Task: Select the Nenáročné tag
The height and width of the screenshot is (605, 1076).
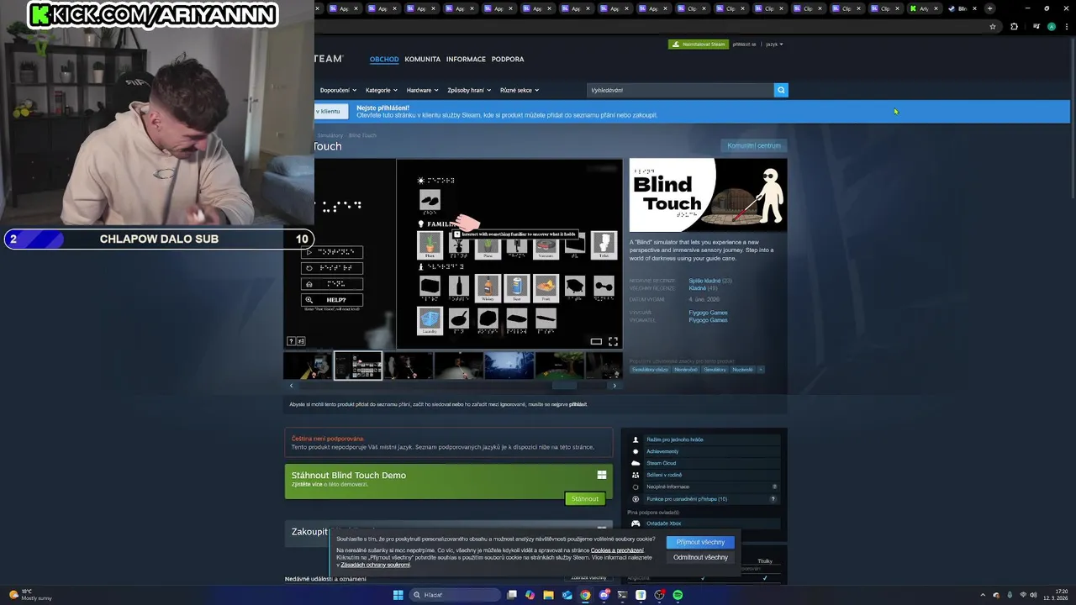Action: coord(685,370)
